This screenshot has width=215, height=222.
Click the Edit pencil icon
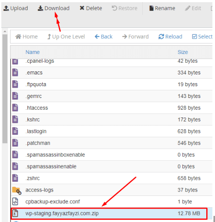pos(188,8)
